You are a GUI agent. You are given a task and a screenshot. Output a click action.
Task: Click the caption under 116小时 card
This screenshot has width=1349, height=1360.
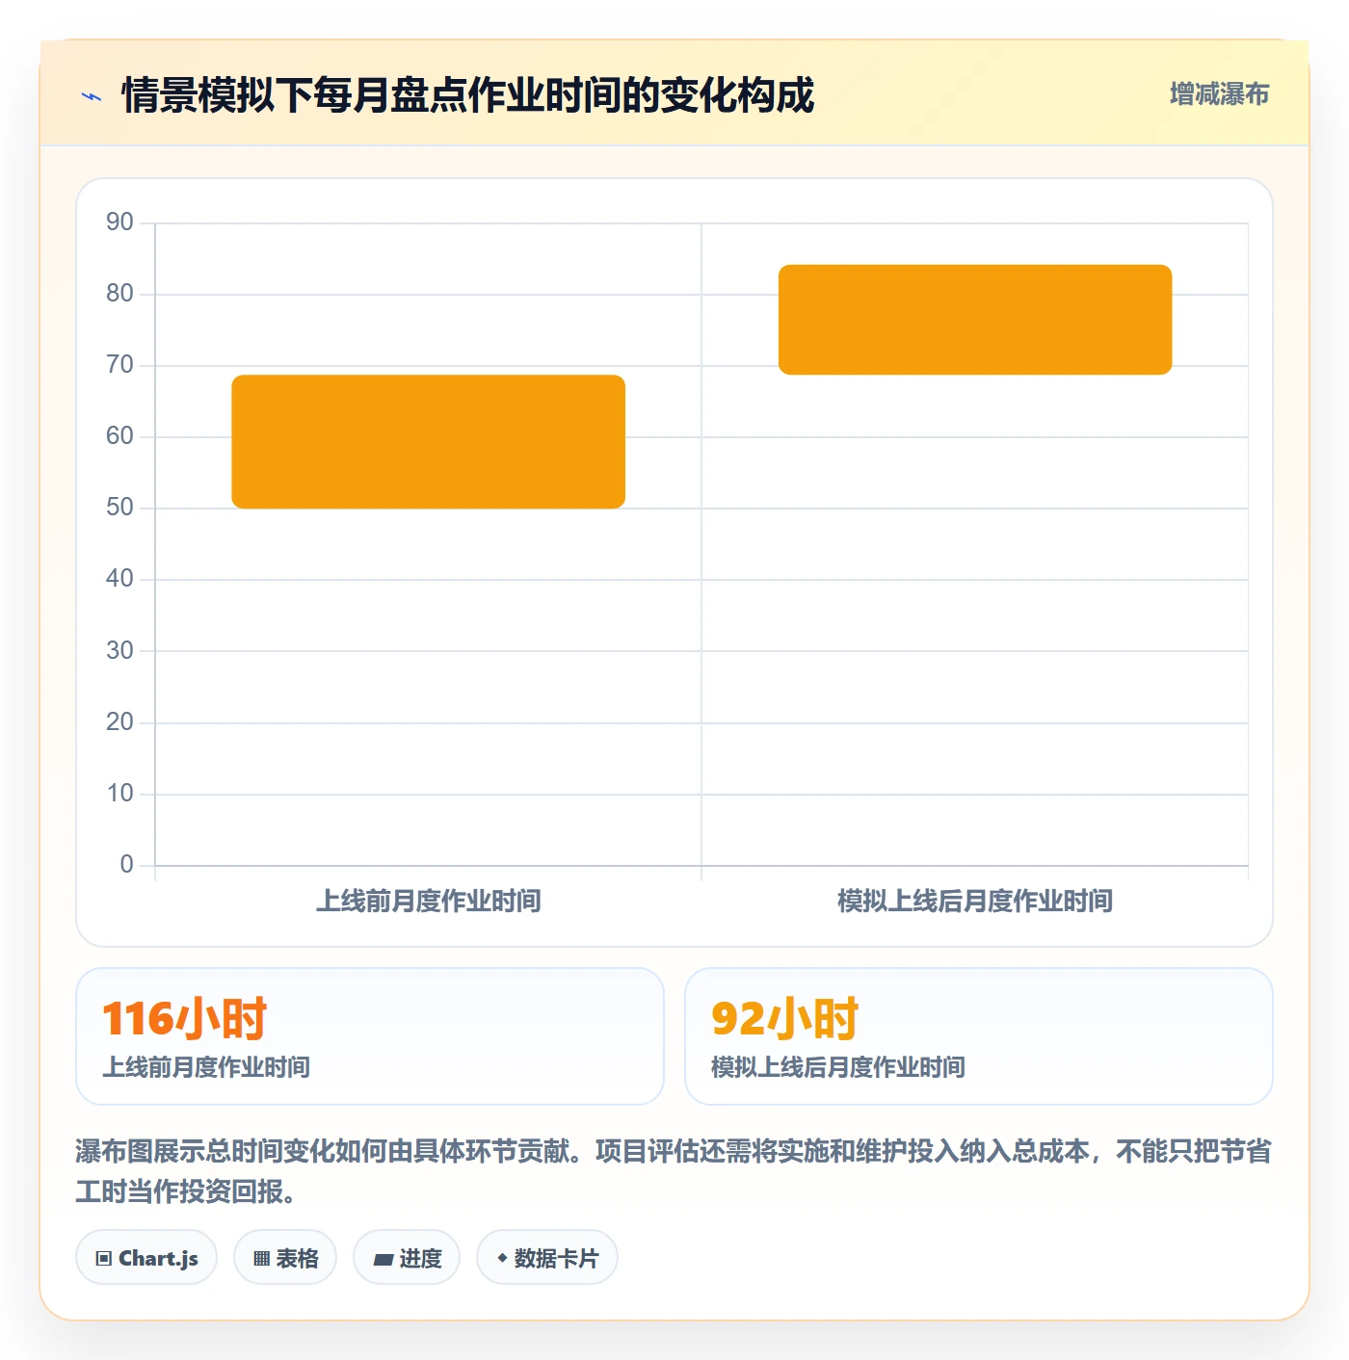click(206, 1067)
